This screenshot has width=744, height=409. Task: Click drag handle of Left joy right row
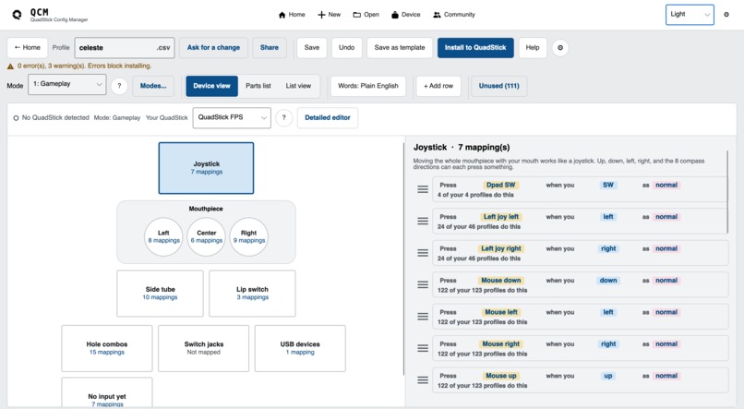(x=423, y=253)
